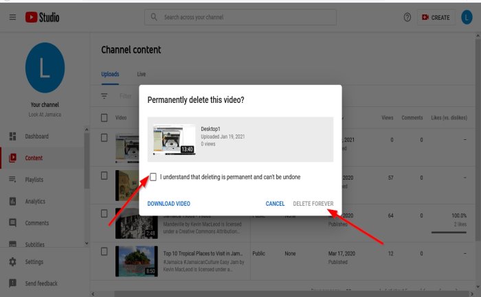Open the account avatar in header
481x297 pixels.
467,17
